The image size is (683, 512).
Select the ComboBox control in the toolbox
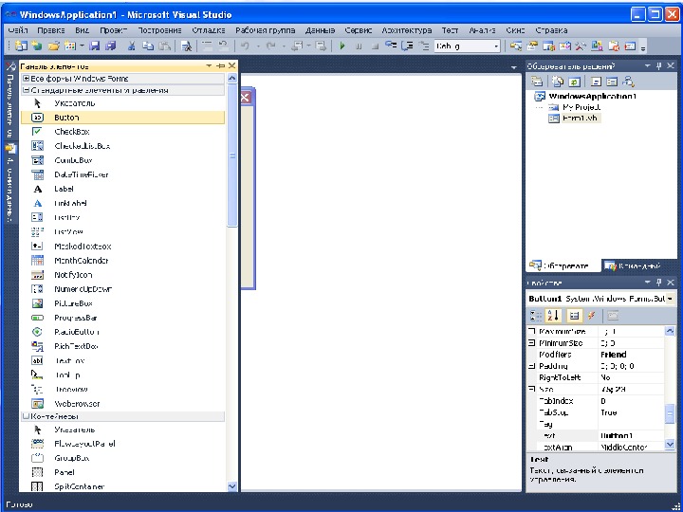pos(122,160)
